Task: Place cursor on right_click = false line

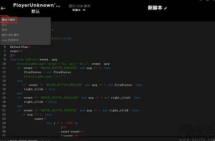Action: [x=40, y=102]
